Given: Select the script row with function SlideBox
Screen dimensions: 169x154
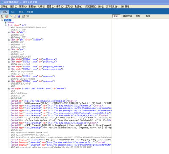Looking at the screenshot, I should pyautogui.click(x=61, y=128).
